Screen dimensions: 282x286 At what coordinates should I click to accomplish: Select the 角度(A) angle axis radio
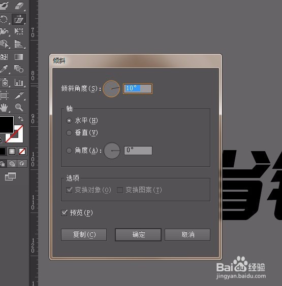69,151
